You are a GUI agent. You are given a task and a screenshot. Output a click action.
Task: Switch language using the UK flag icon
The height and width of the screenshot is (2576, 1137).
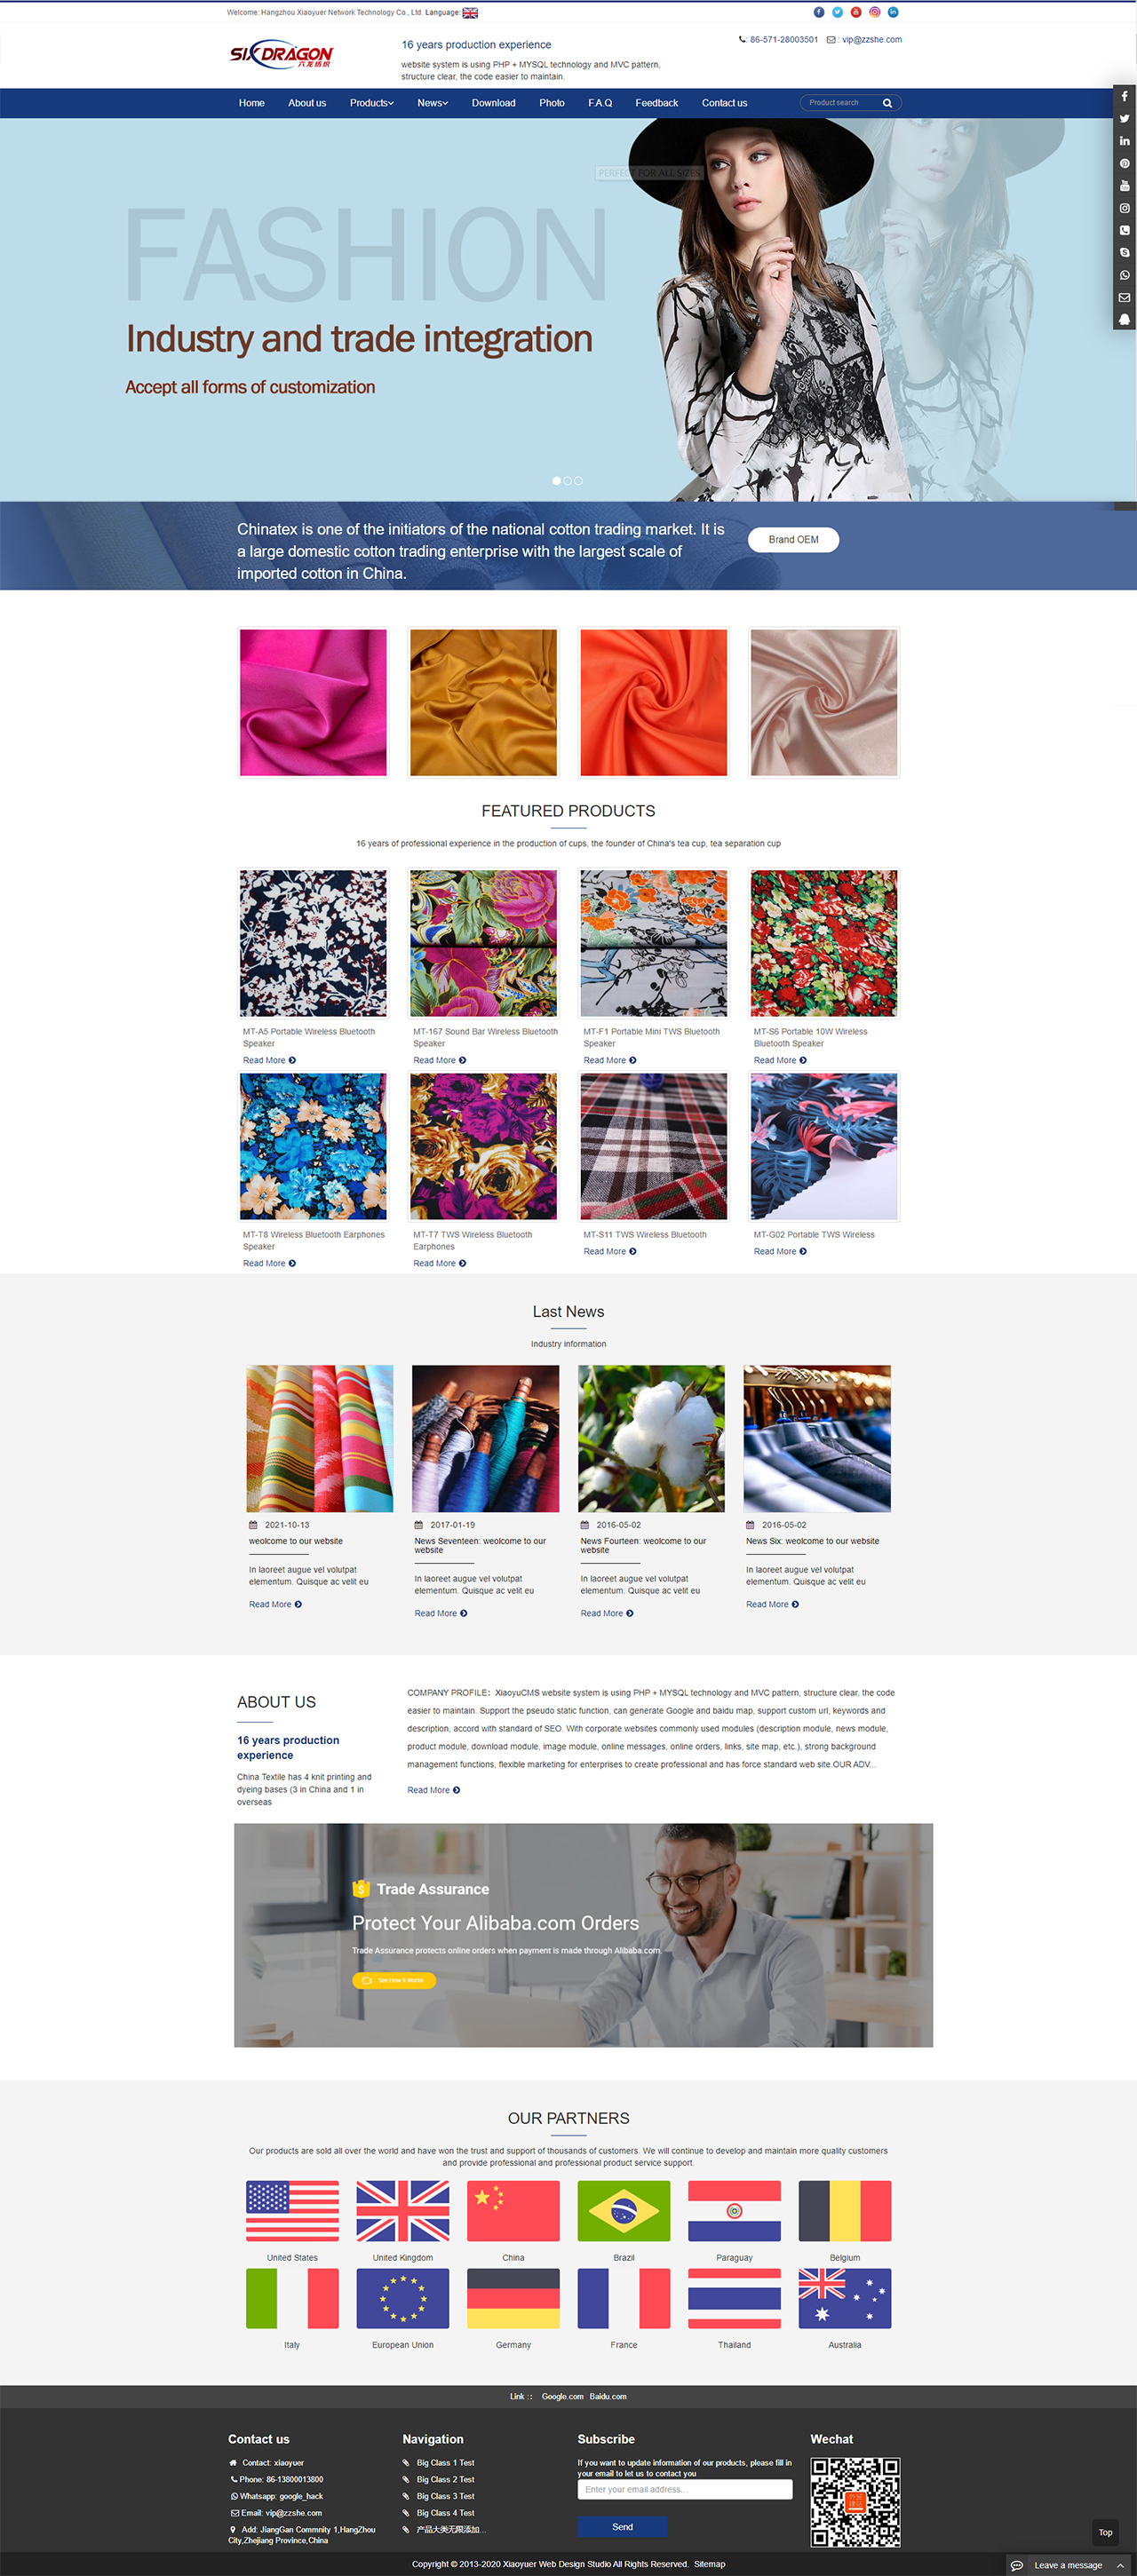(470, 13)
